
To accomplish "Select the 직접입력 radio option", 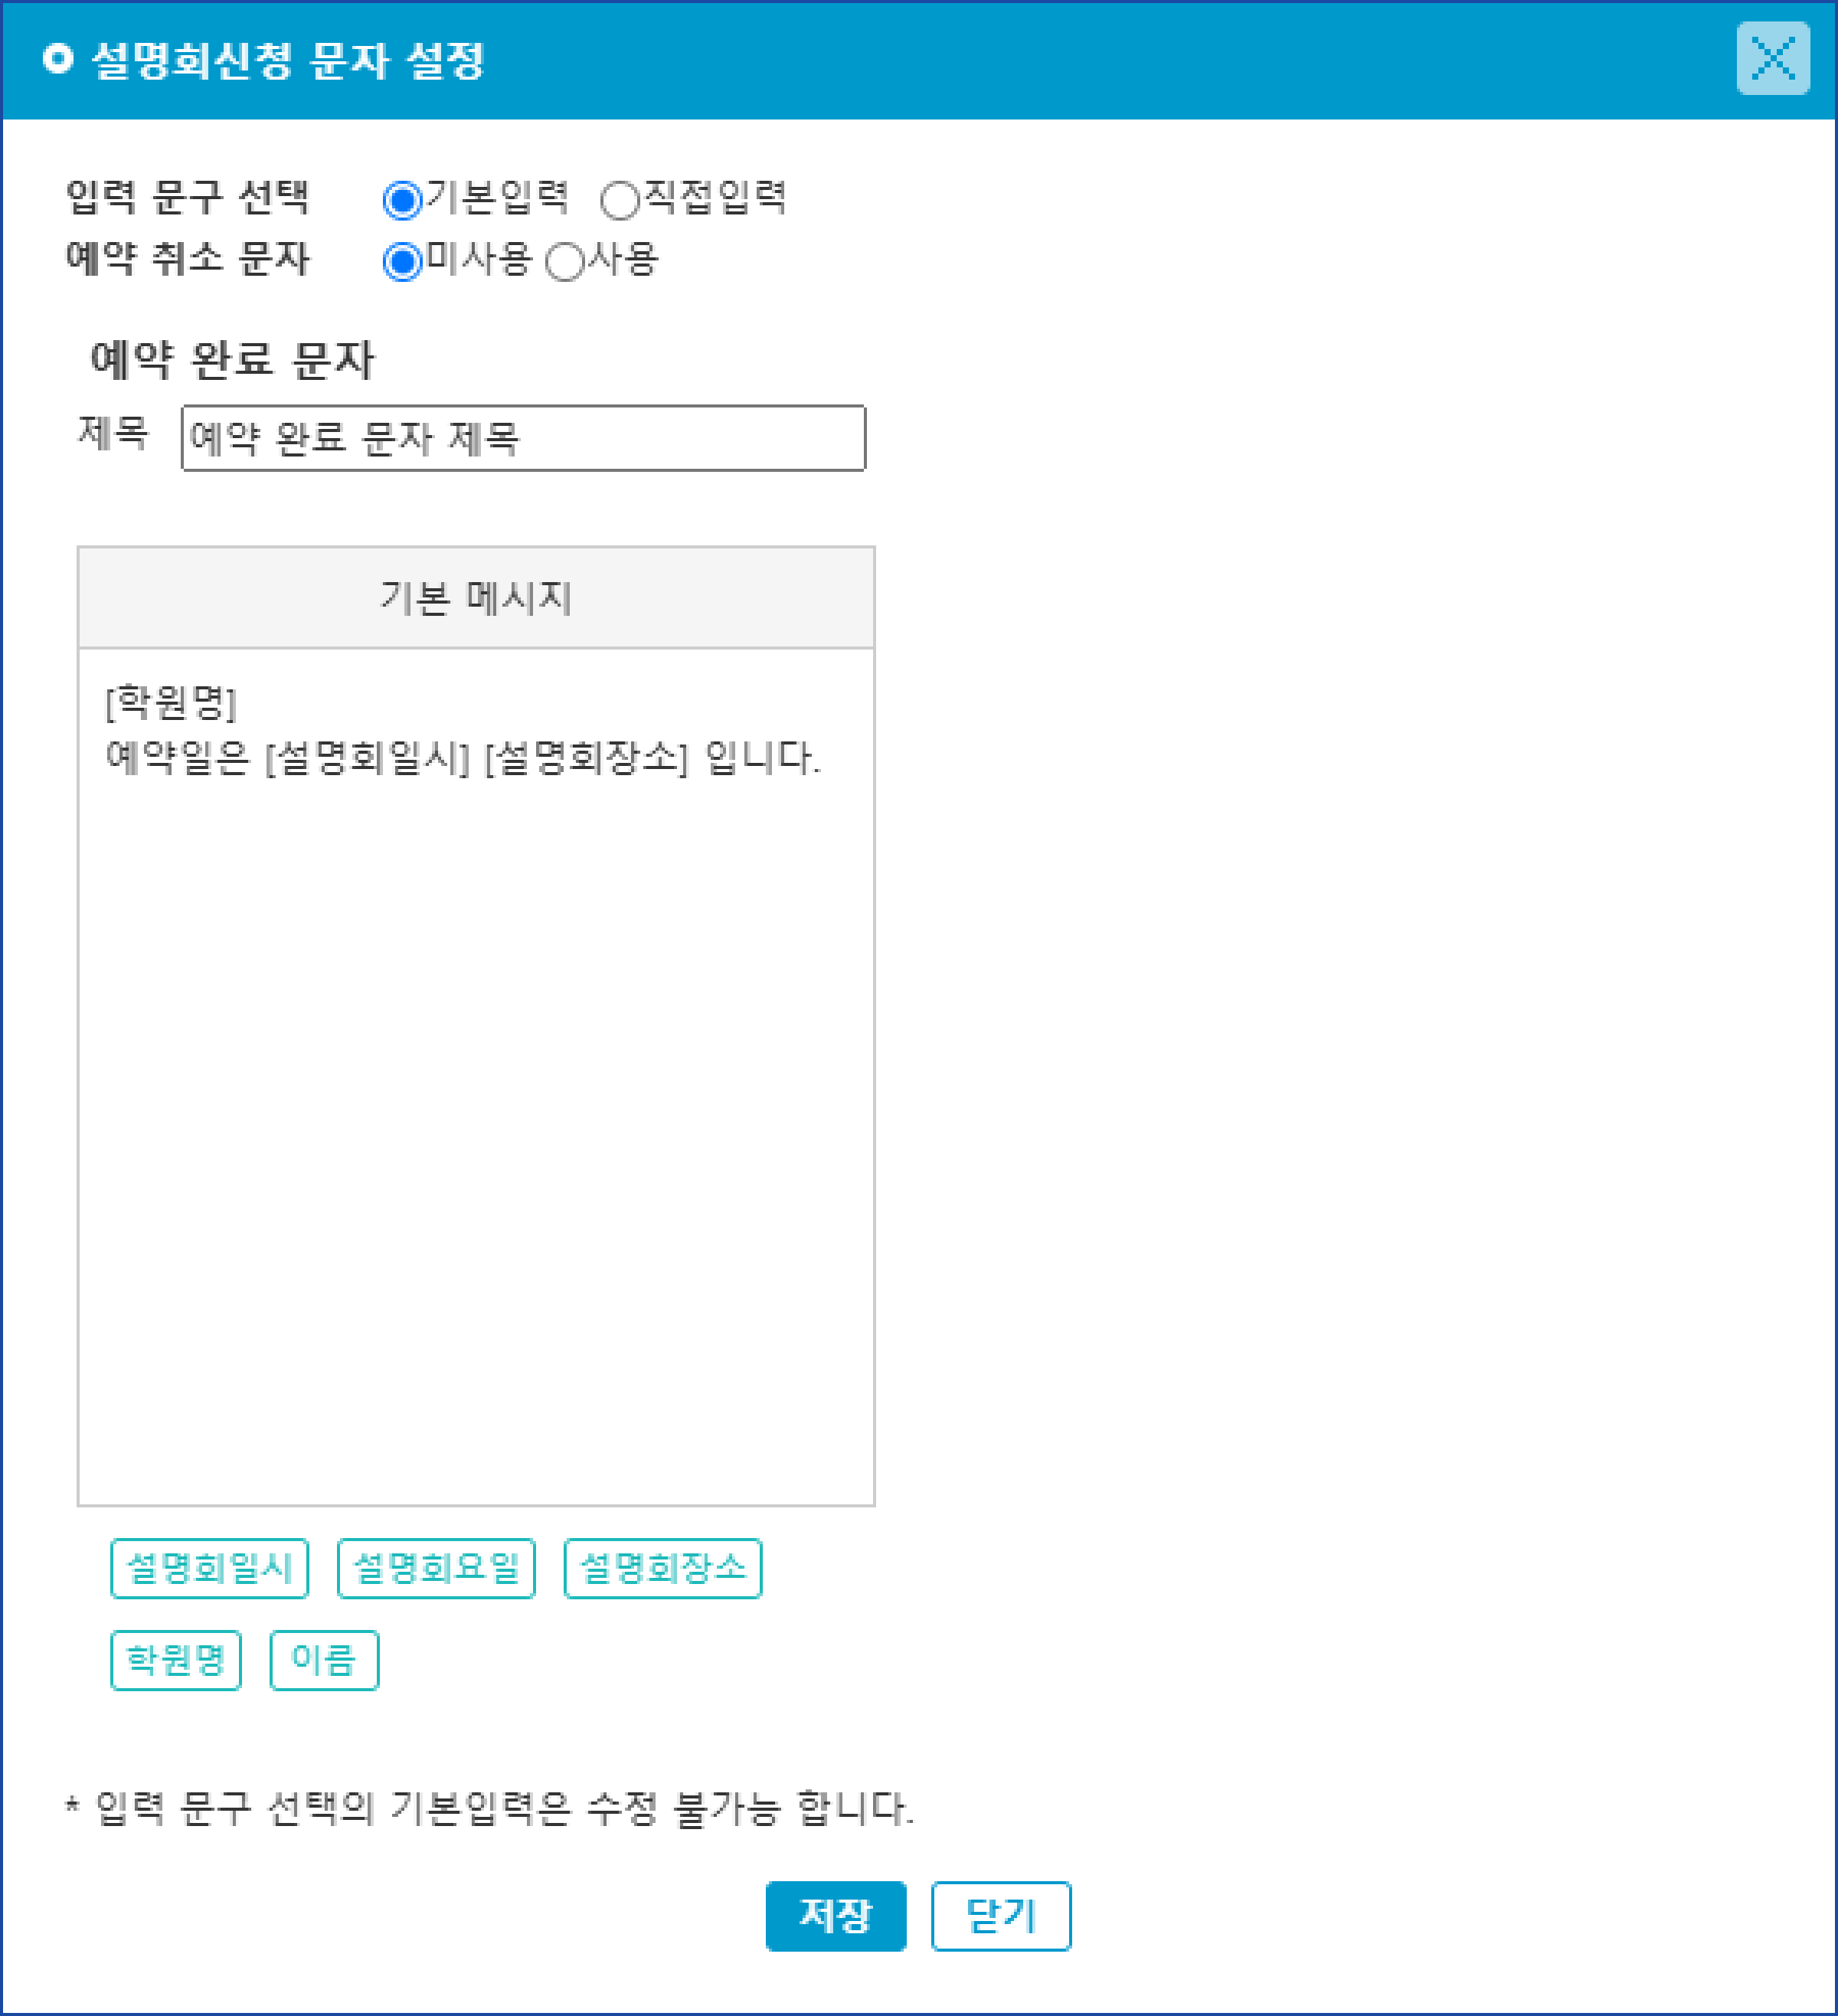I will (619, 200).
